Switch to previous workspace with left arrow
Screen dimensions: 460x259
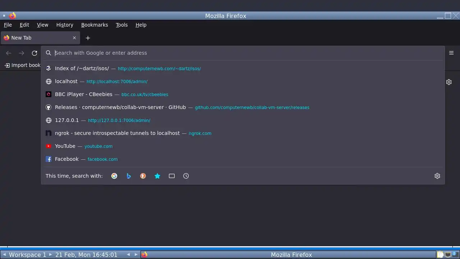[4, 255]
